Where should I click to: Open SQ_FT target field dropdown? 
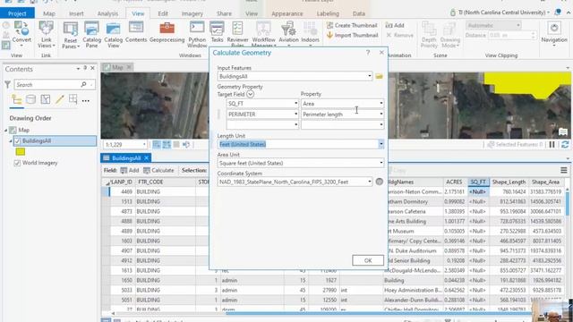point(295,104)
